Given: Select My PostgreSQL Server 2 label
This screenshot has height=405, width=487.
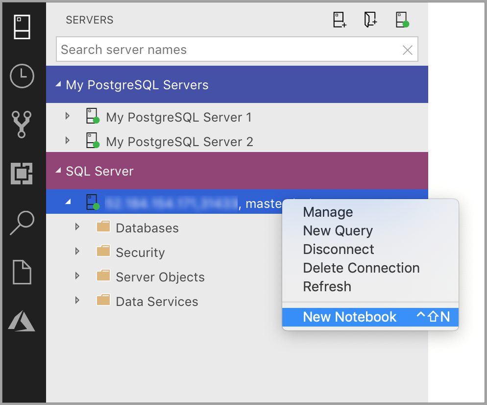Looking at the screenshot, I should [x=179, y=142].
